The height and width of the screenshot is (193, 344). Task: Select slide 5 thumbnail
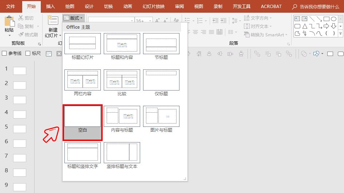pyautogui.click(x=20, y=129)
